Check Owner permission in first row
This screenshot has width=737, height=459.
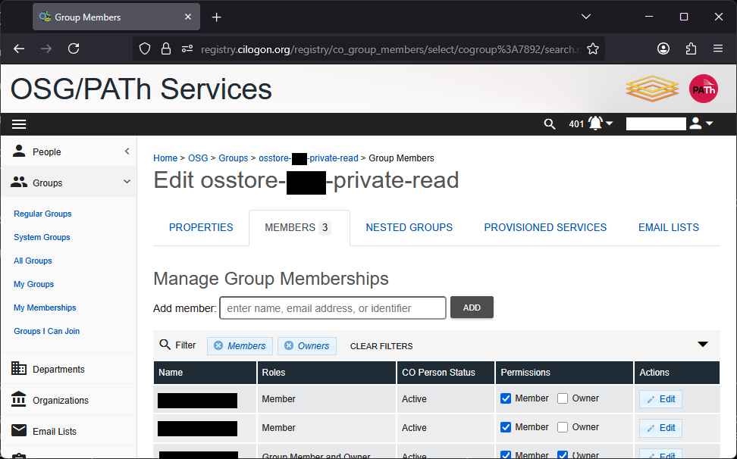[563, 398]
